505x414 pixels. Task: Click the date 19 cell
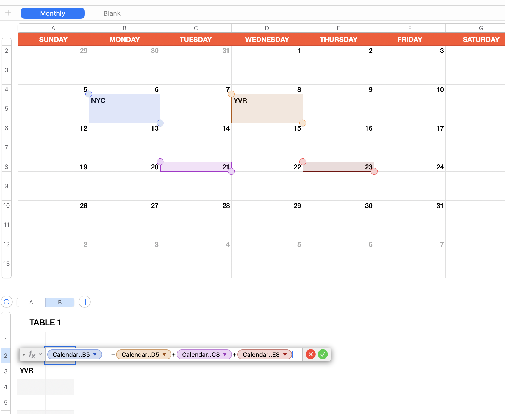point(53,167)
